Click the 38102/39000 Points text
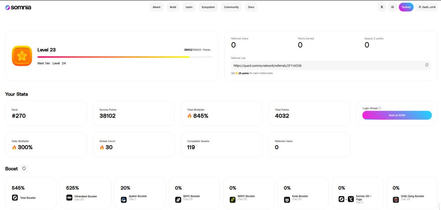Image resolution: width=441 pixels, height=210 pixels. 197,50
